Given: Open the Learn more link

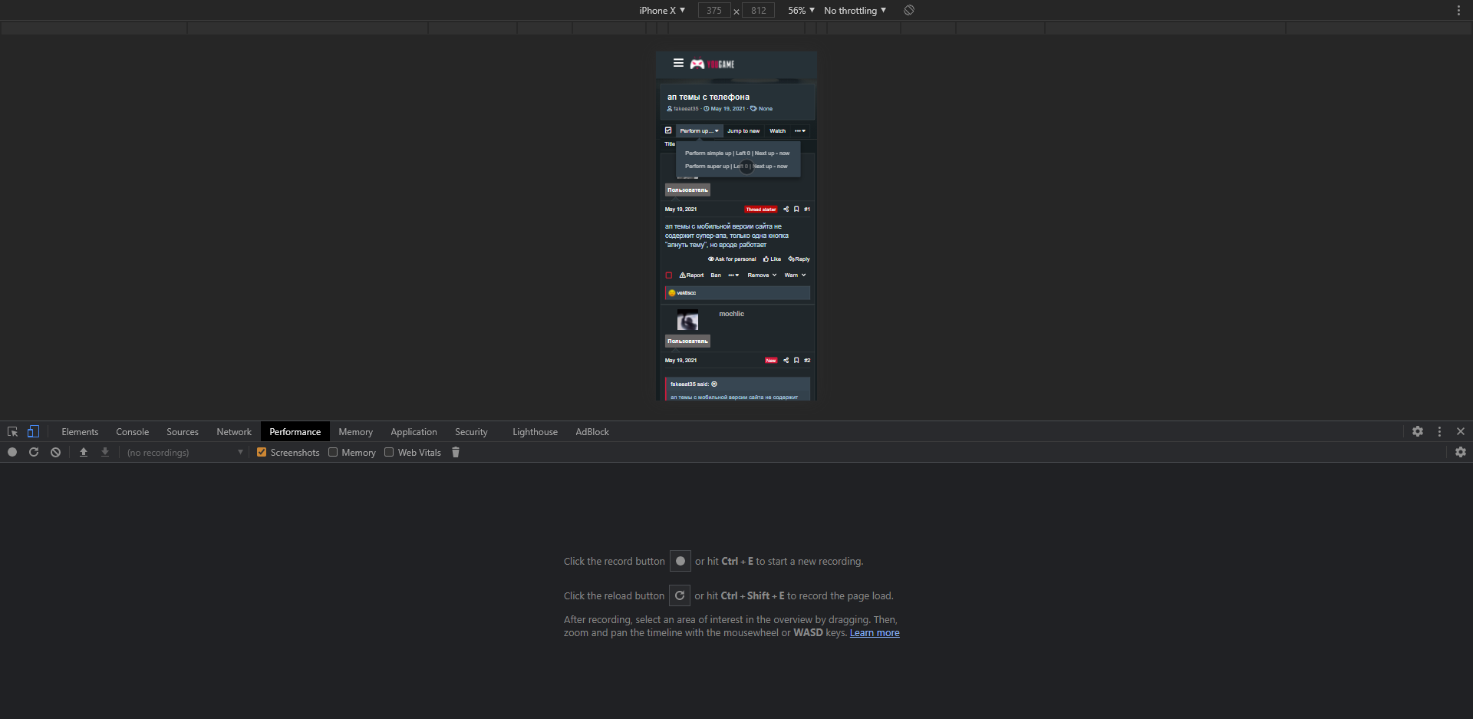Looking at the screenshot, I should [x=875, y=633].
